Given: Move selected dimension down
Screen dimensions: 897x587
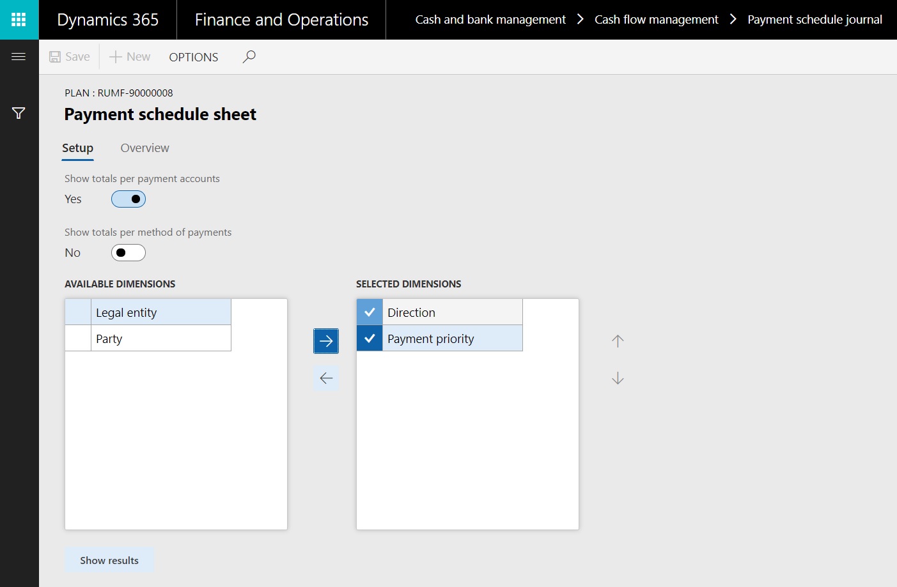Looking at the screenshot, I should (x=618, y=378).
